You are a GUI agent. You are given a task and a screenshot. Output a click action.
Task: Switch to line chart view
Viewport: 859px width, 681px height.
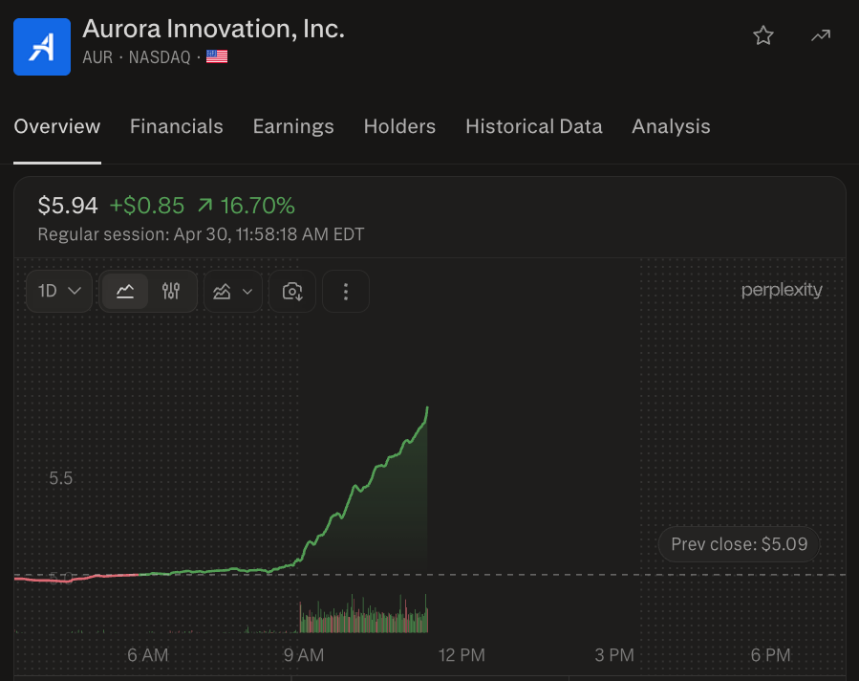click(125, 291)
